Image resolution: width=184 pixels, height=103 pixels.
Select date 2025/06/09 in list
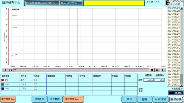tap(174, 66)
